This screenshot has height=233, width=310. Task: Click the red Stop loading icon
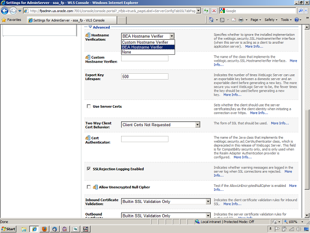tap(214, 11)
